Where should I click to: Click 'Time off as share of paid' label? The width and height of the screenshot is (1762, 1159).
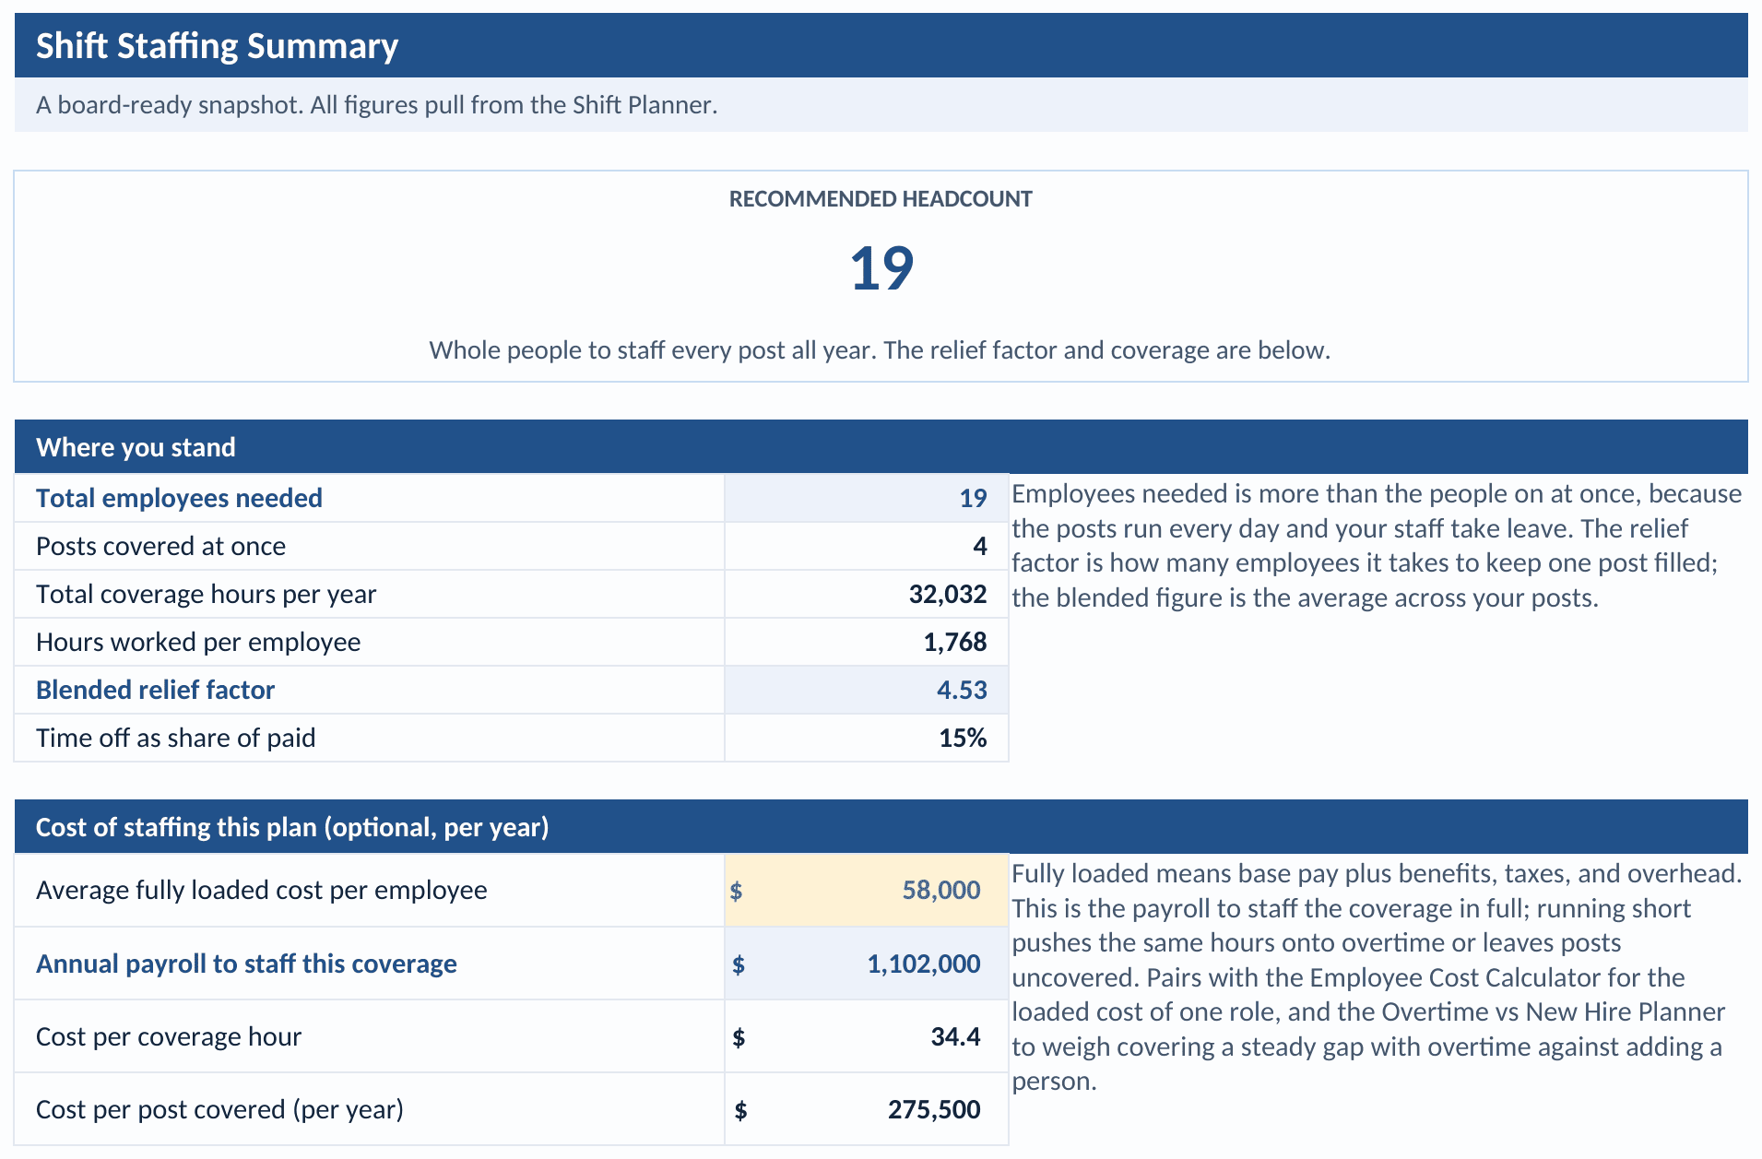(175, 738)
